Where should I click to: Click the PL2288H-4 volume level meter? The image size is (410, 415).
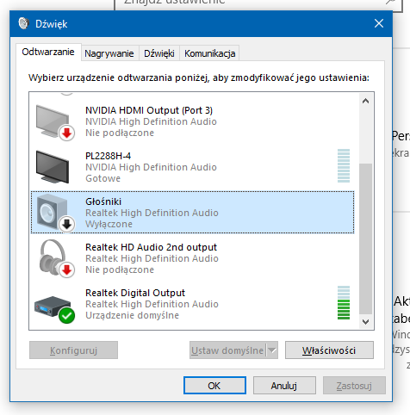(x=344, y=165)
